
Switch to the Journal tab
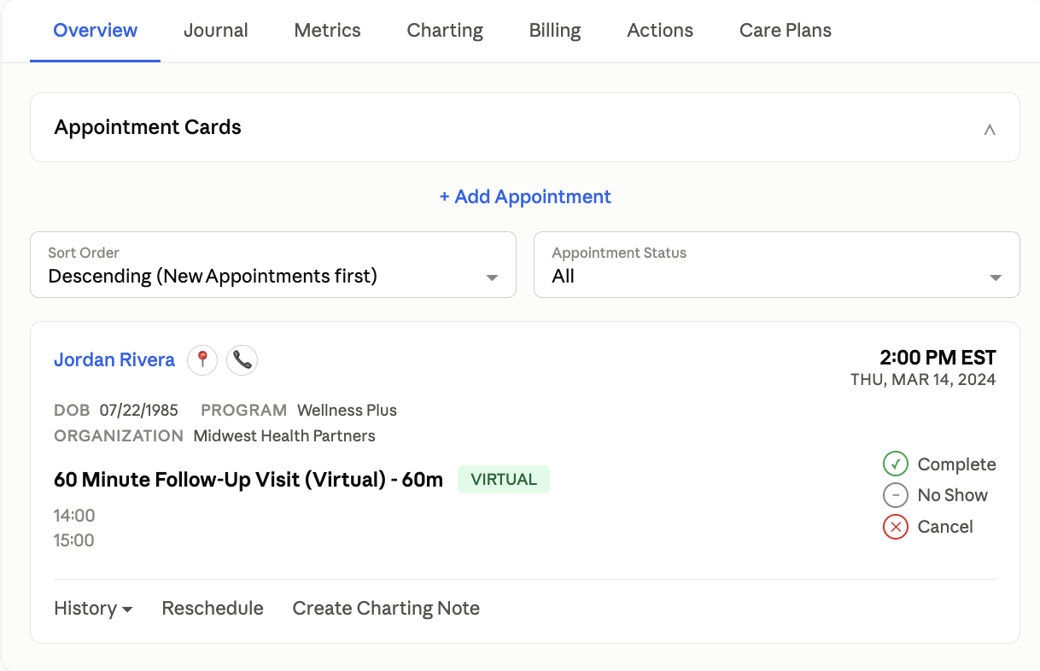tap(216, 31)
